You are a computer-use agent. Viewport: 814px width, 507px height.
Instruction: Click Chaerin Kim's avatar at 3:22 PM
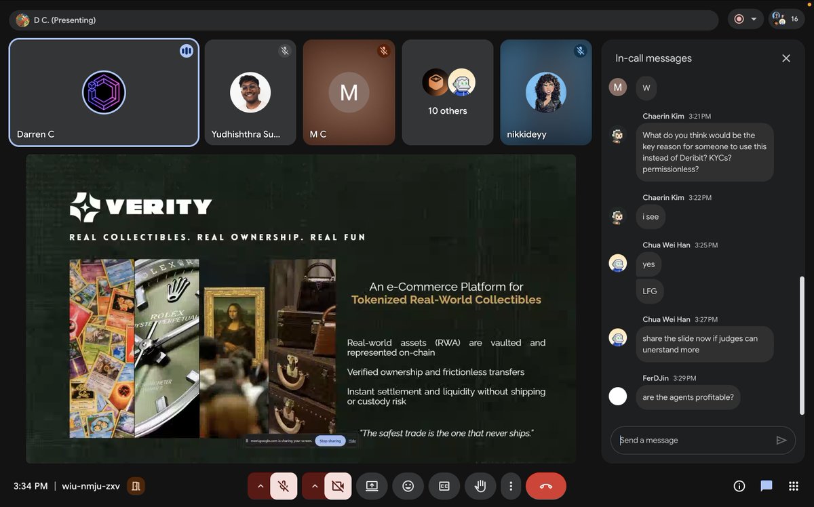point(617,217)
